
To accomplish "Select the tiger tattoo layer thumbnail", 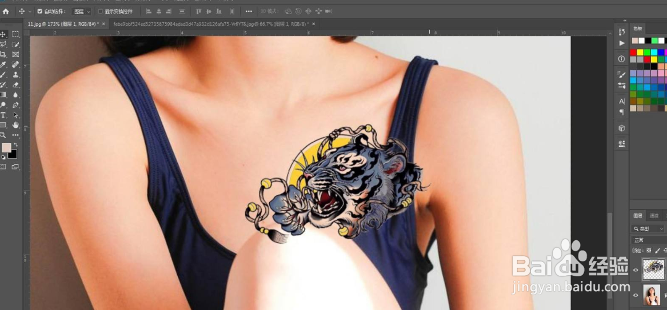I will point(654,269).
